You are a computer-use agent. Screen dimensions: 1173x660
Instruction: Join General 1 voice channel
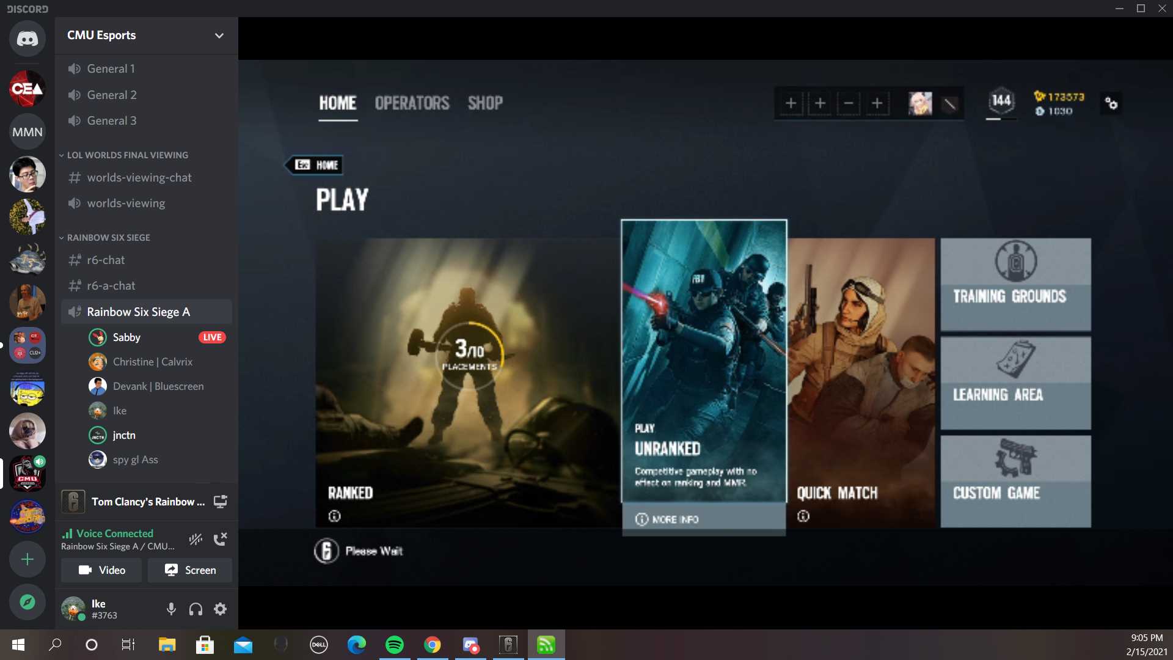[x=147, y=68]
